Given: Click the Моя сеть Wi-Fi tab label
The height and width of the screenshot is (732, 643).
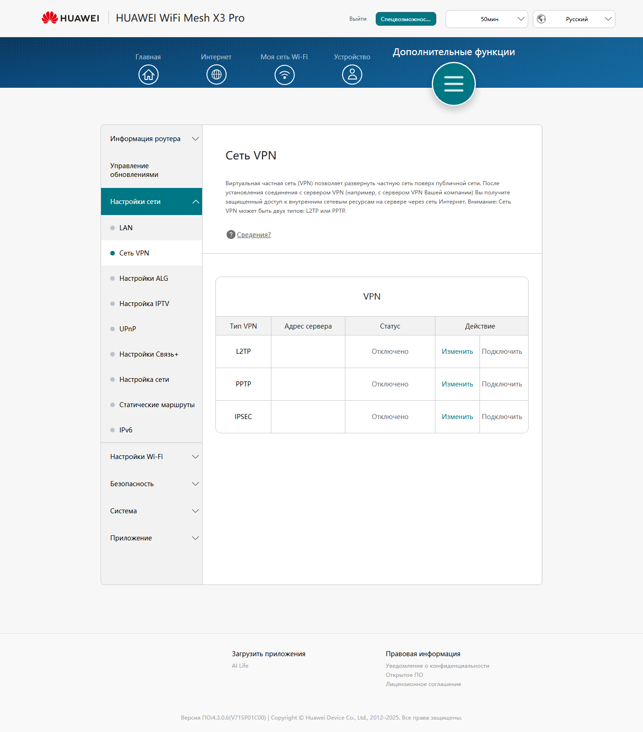Looking at the screenshot, I should (284, 57).
